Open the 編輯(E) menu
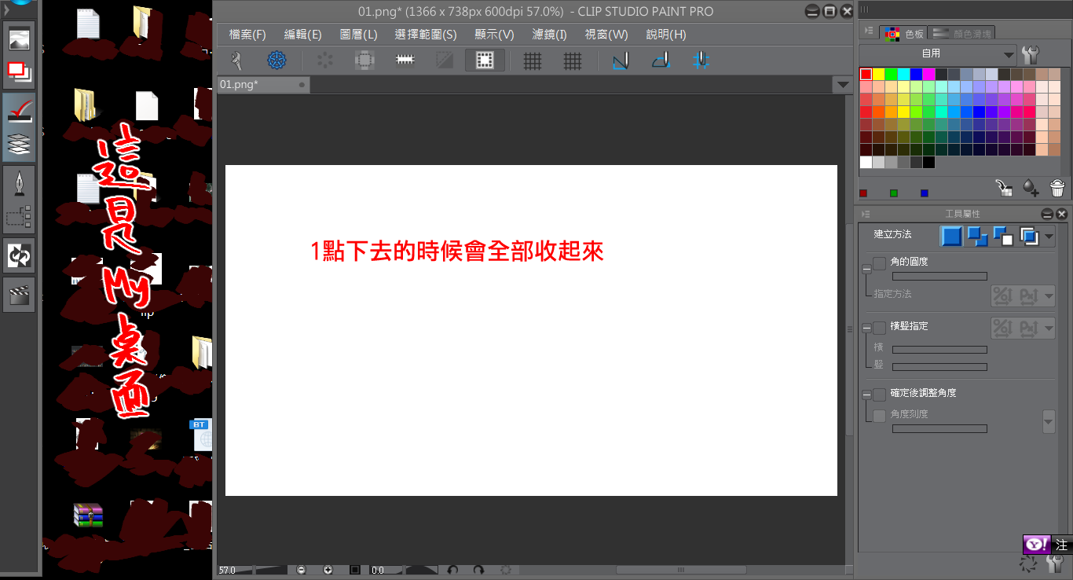 pyautogui.click(x=303, y=35)
